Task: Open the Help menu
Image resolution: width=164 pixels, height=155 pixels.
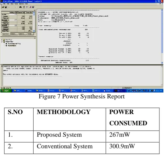Action: (x=26, y=4)
